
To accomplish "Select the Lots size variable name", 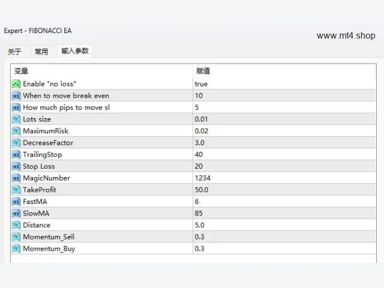I will pos(37,119).
